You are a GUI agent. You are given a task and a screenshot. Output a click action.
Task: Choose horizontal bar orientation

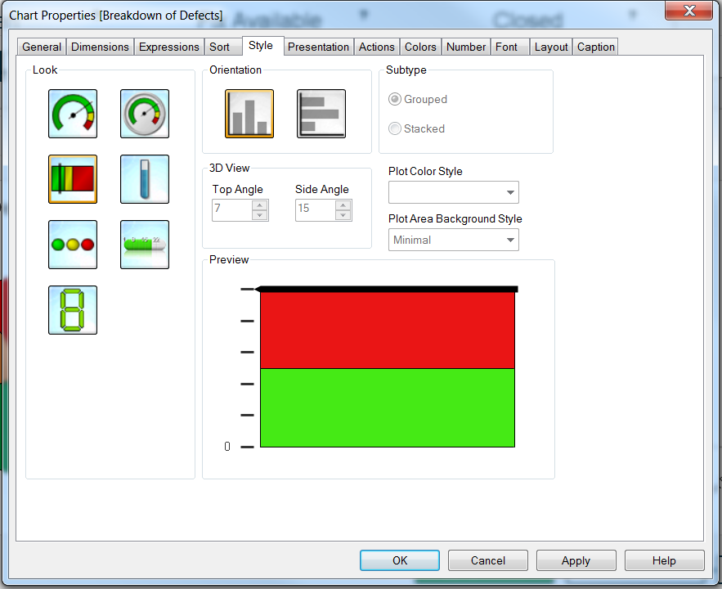(x=321, y=114)
